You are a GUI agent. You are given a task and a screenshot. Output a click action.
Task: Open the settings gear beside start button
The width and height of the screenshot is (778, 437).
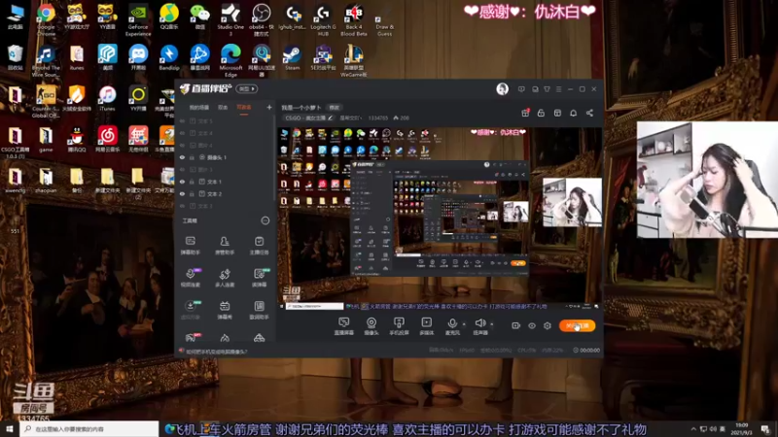tap(548, 325)
